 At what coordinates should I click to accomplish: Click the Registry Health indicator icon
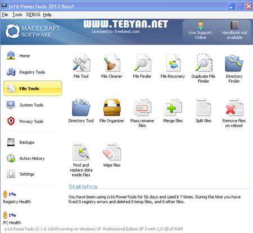pos(6,194)
